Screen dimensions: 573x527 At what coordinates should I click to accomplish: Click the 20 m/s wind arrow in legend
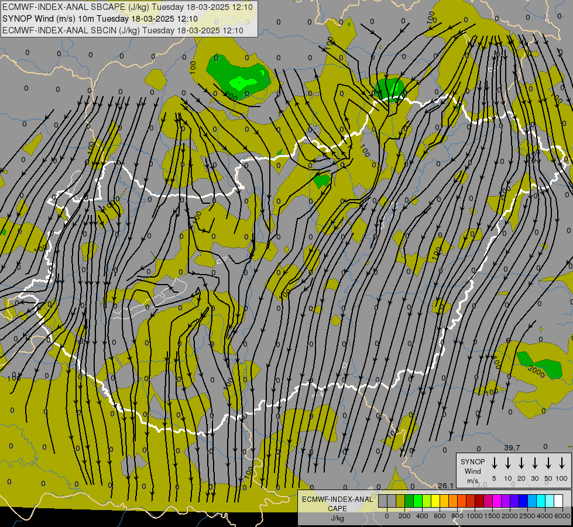click(x=521, y=463)
